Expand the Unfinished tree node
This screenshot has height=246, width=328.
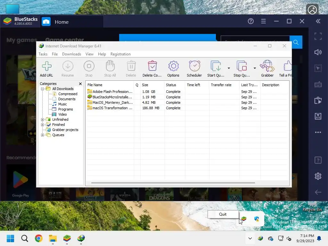(43, 120)
